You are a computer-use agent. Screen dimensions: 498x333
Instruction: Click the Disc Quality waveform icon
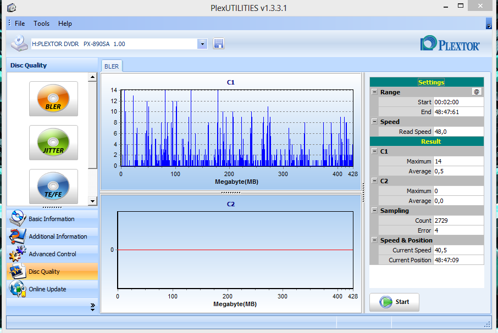18,271
